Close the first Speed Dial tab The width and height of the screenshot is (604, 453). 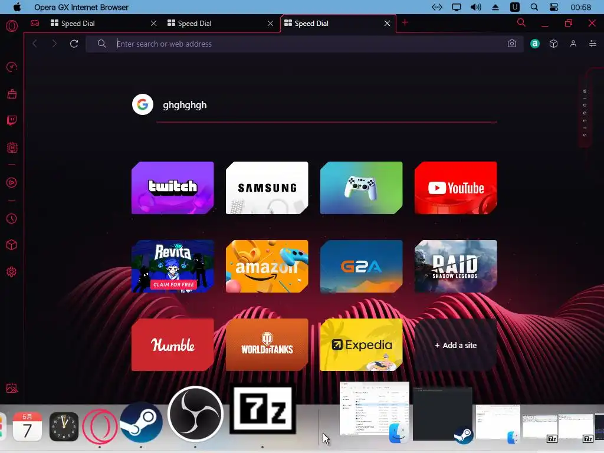(154, 24)
